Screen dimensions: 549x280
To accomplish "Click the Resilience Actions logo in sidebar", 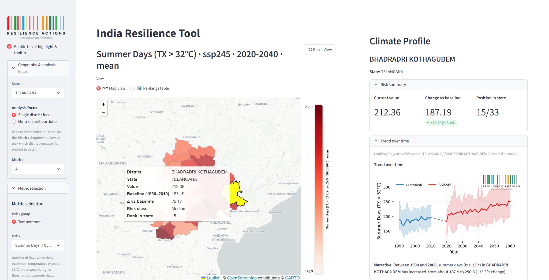I will (36, 26).
